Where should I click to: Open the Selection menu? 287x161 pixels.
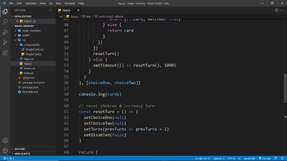click(30, 3)
